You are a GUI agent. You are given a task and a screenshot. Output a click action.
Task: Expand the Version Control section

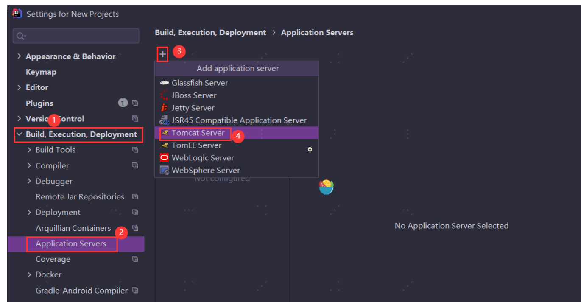(x=19, y=119)
